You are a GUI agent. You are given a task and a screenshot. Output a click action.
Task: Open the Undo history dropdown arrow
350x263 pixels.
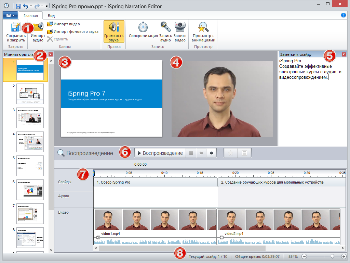[x=31, y=6]
